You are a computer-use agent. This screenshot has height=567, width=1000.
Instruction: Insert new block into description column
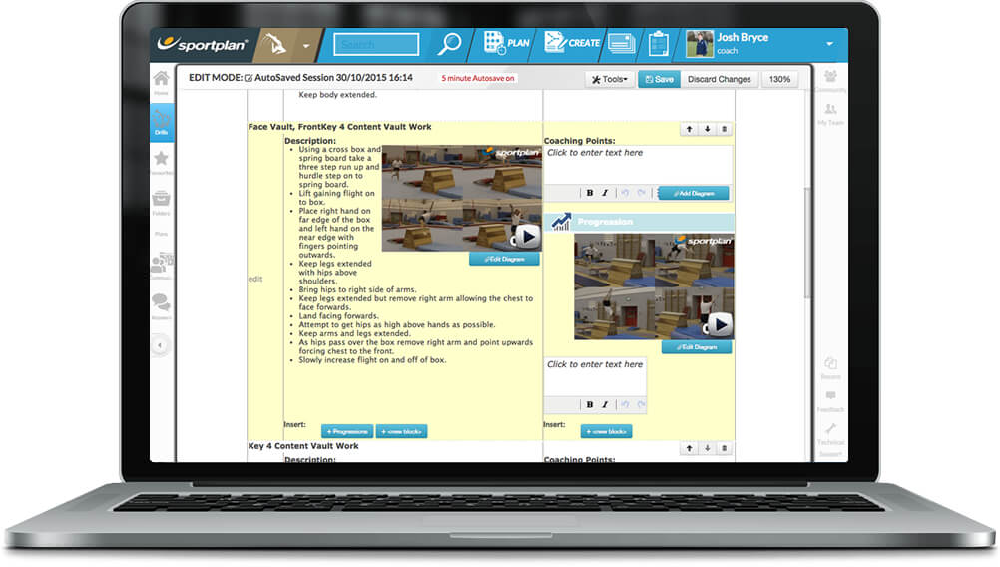point(402,432)
